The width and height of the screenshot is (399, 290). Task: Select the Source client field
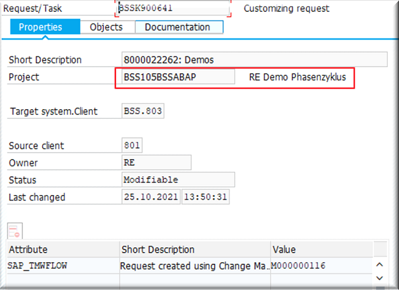(133, 146)
